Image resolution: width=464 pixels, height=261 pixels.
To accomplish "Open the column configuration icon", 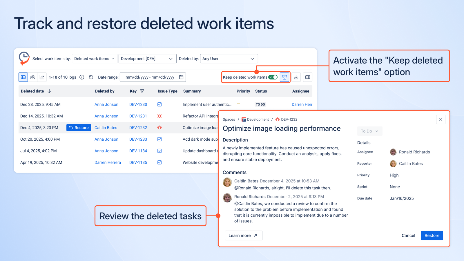I will [x=308, y=77].
